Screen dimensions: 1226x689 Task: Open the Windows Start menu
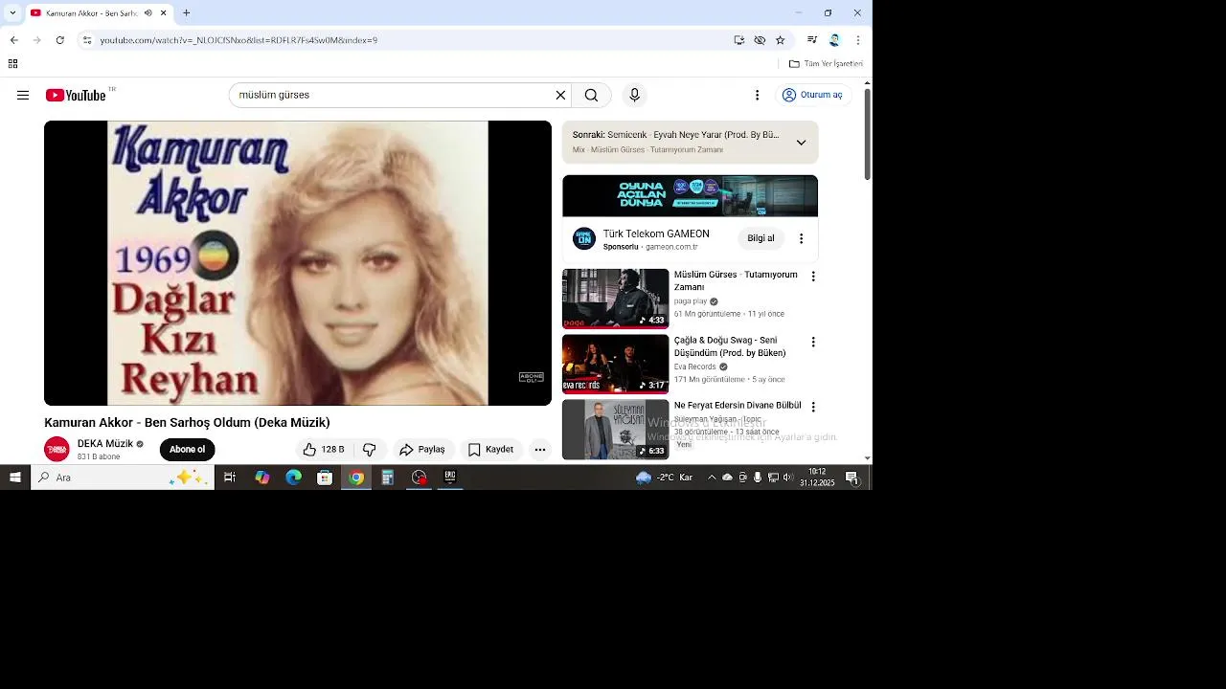coord(15,478)
